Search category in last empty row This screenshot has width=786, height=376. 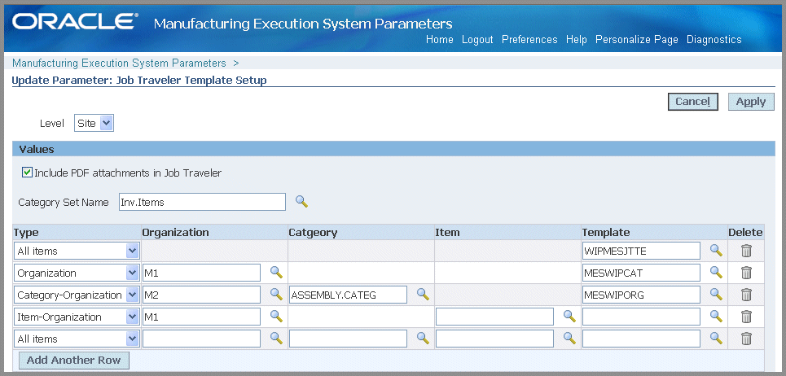tap(423, 338)
